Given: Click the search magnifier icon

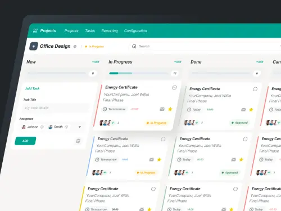Looking at the screenshot, I should tap(134, 46).
